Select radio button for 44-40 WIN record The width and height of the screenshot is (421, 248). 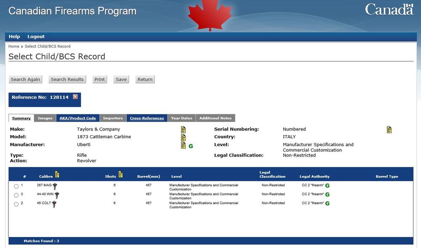tap(16, 195)
